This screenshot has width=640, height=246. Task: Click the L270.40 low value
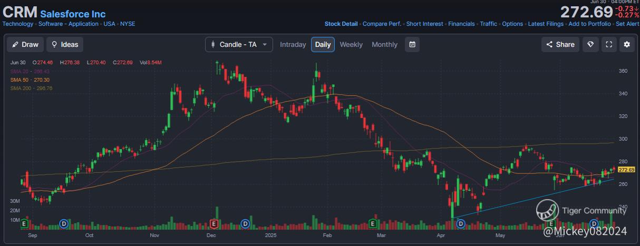point(96,63)
